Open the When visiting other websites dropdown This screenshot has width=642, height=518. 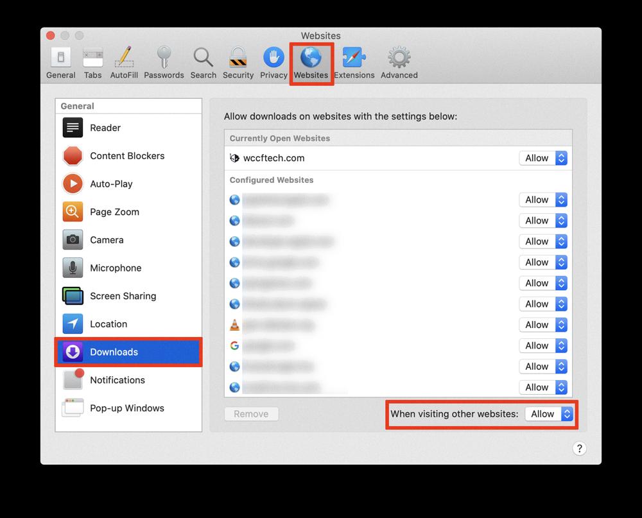pyautogui.click(x=550, y=414)
